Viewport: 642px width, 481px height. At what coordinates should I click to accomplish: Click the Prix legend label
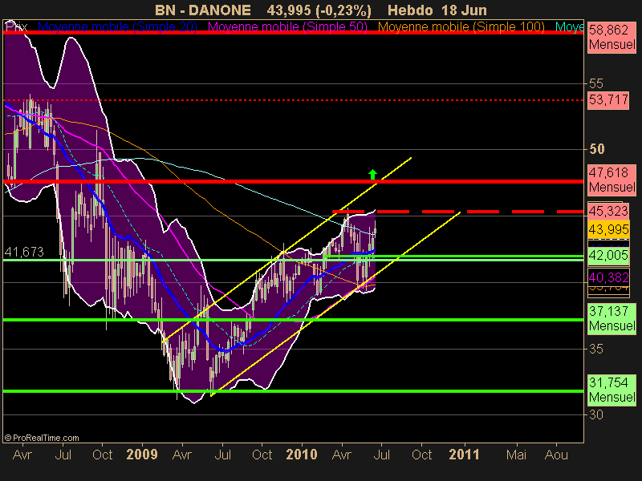pyautogui.click(x=16, y=27)
